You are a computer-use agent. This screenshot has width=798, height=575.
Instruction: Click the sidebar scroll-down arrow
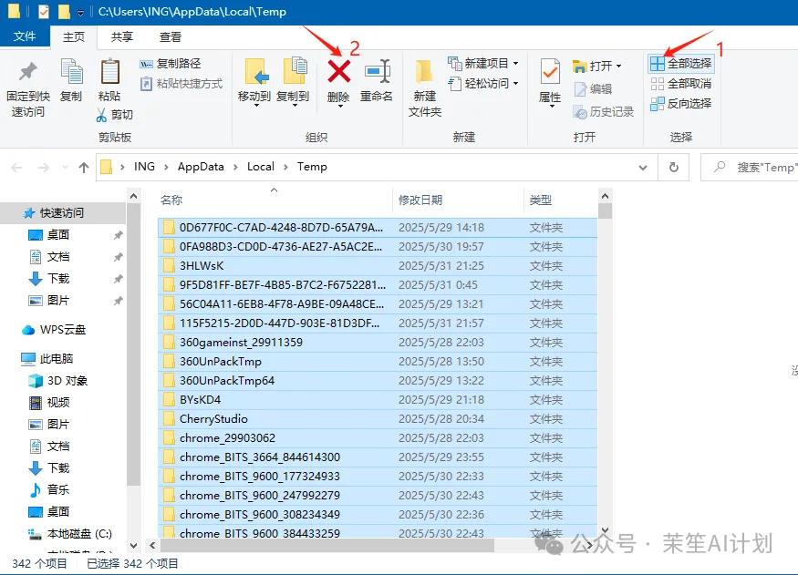click(x=133, y=545)
